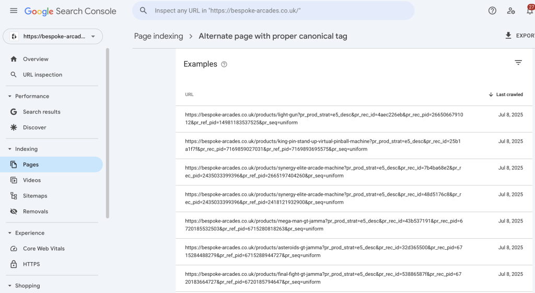Collapse the Experience section
Image resolution: width=535 pixels, height=293 pixels.
(9, 233)
